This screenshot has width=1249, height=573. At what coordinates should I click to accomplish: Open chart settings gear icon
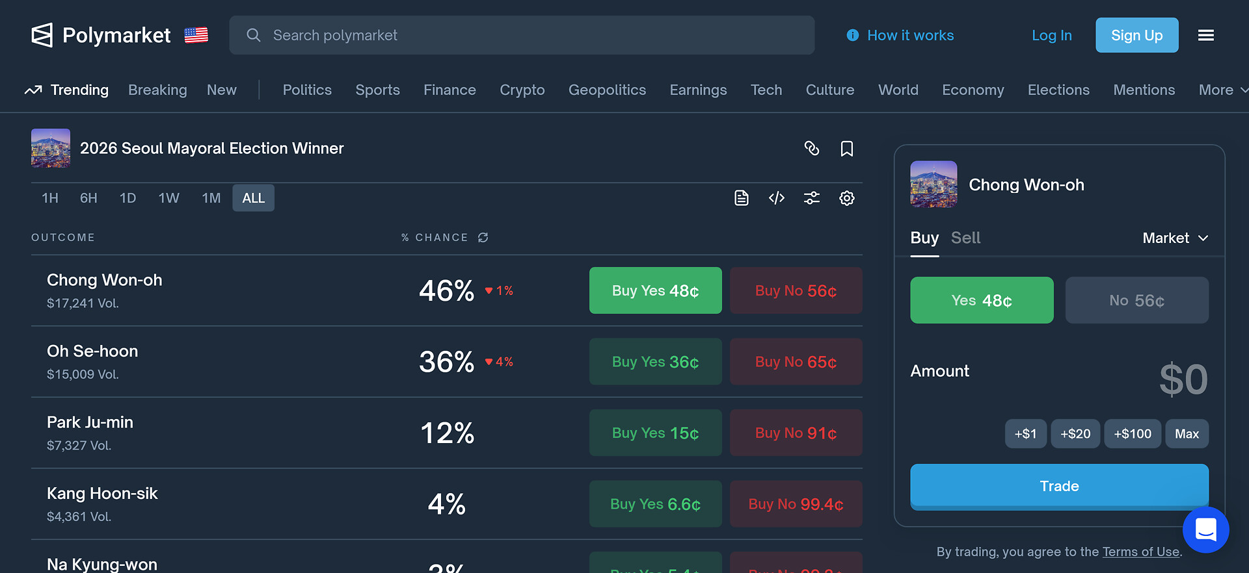pyautogui.click(x=846, y=198)
